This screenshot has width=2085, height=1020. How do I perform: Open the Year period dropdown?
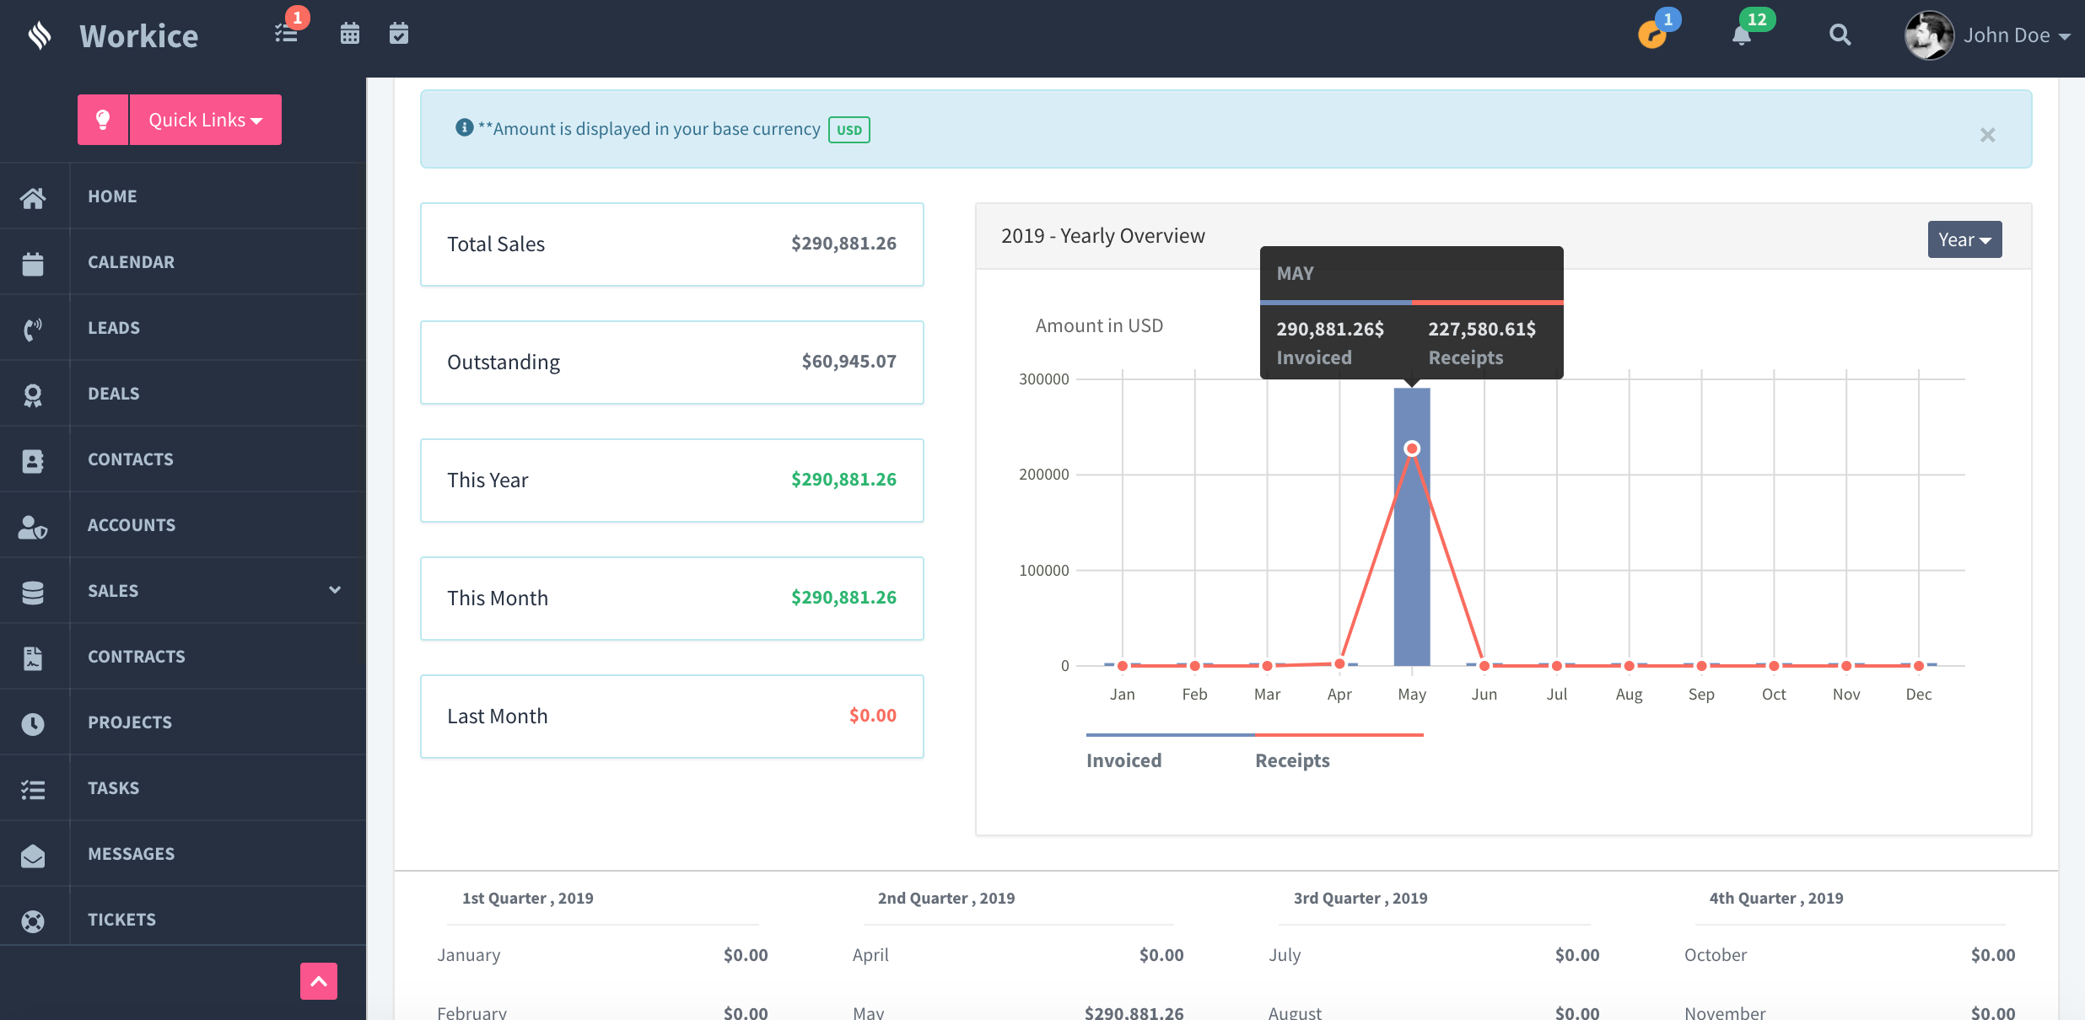click(1964, 239)
